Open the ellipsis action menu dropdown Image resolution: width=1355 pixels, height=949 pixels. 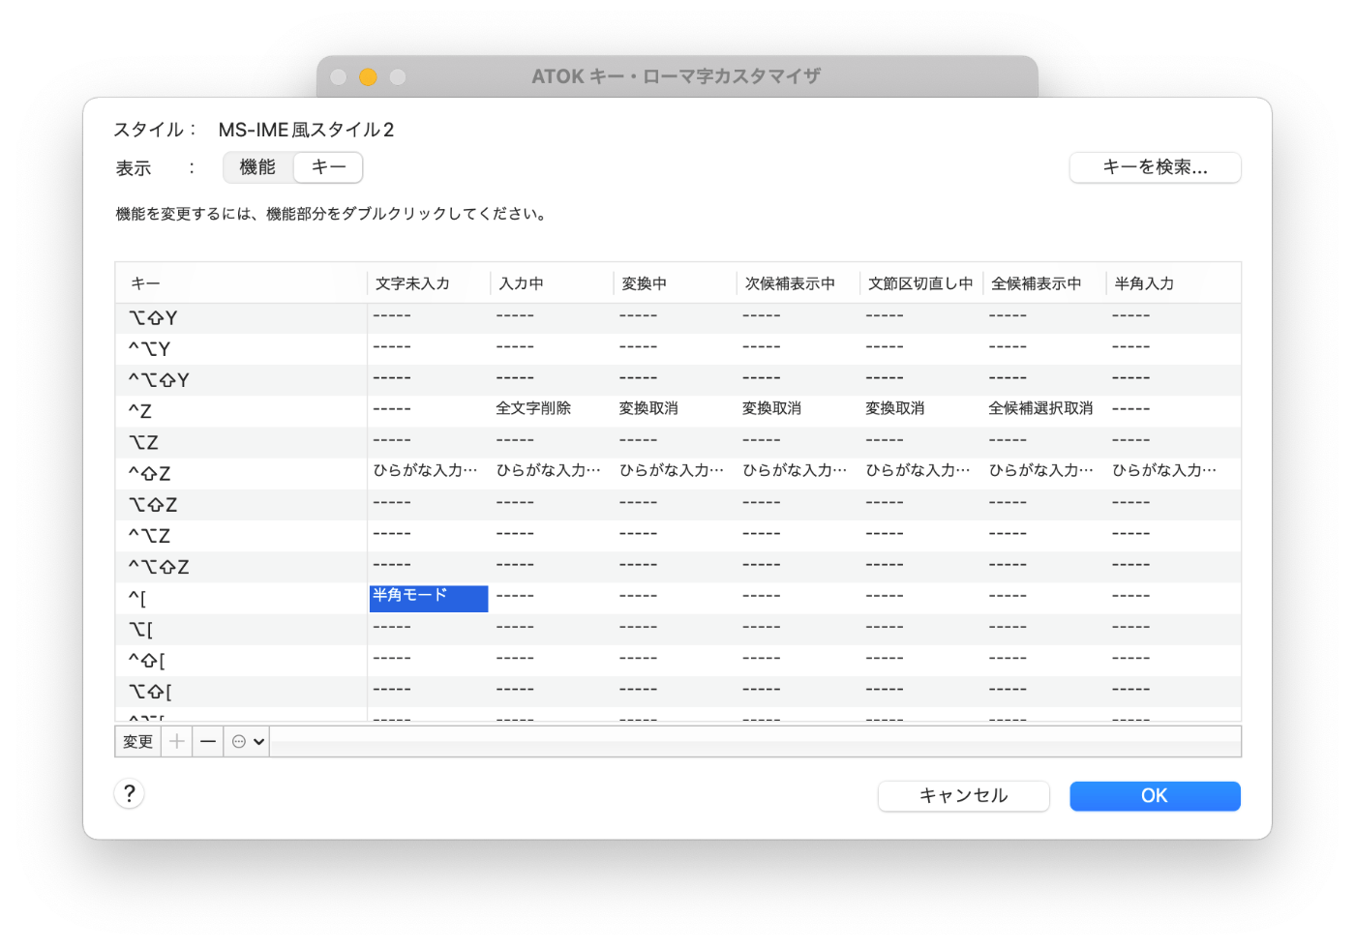coord(247,742)
